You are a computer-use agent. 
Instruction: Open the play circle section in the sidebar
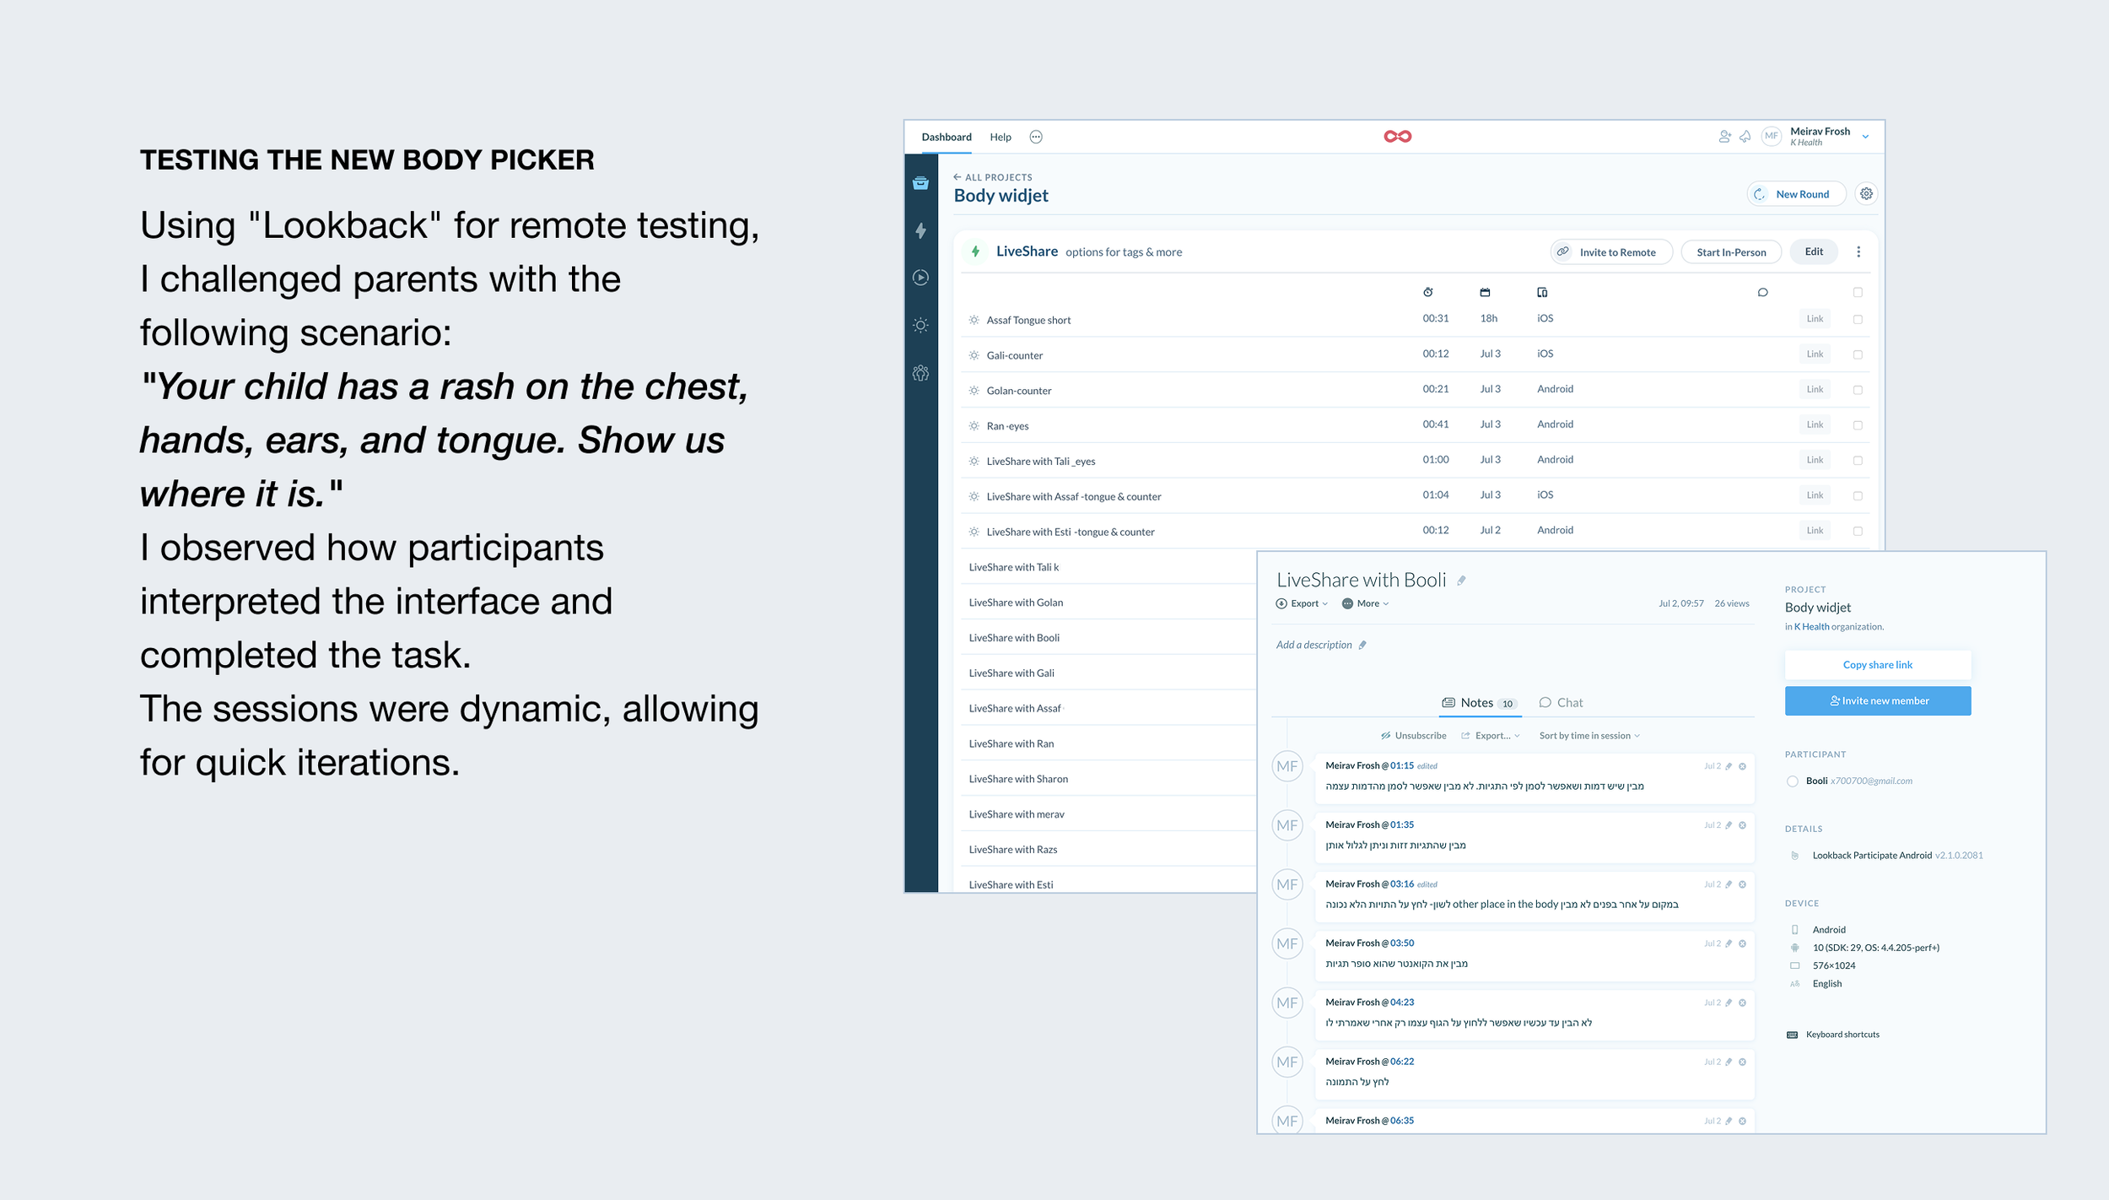(920, 278)
